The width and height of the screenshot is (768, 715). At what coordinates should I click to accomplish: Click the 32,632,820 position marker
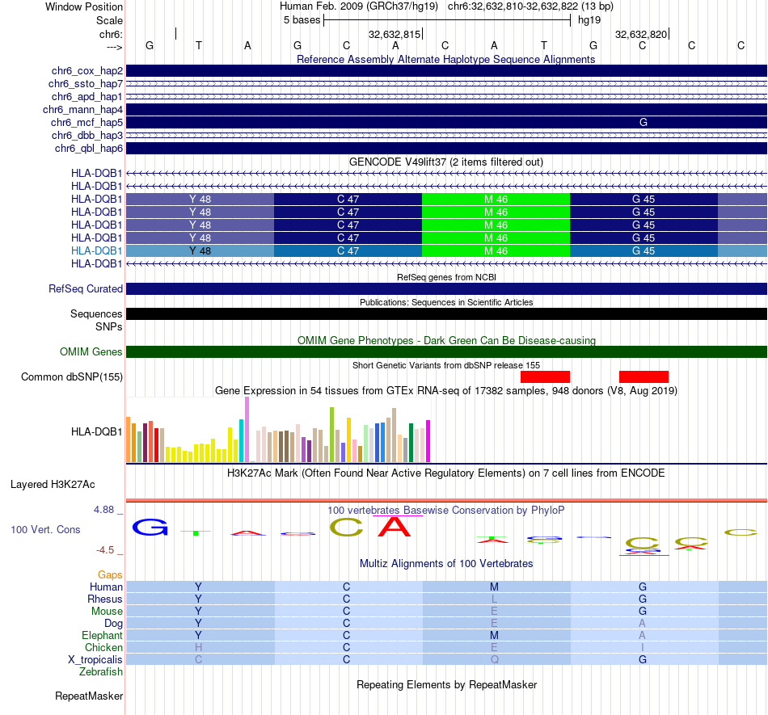click(x=642, y=34)
